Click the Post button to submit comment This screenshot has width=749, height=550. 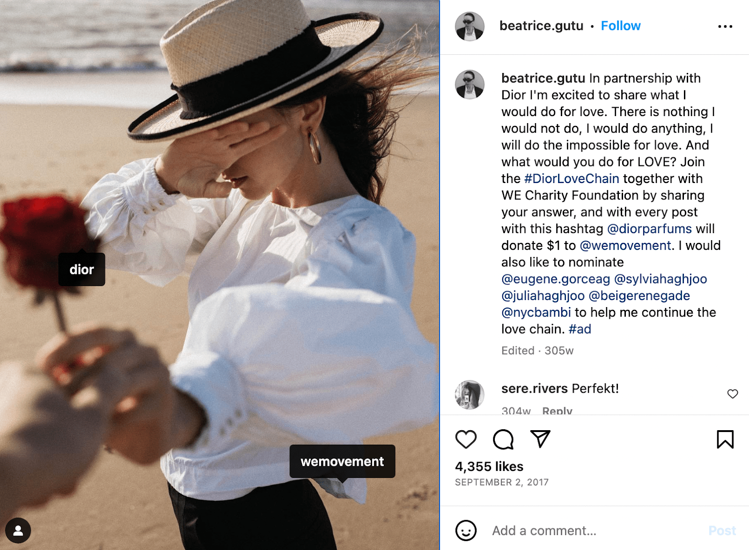(723, 531)
